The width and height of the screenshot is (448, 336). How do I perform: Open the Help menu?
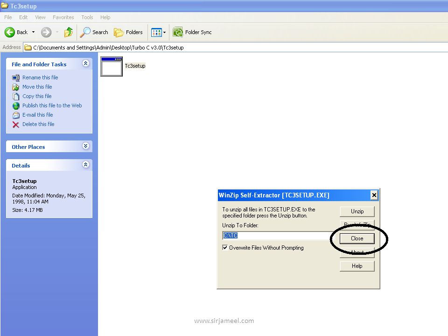click(x=105, y=17)
